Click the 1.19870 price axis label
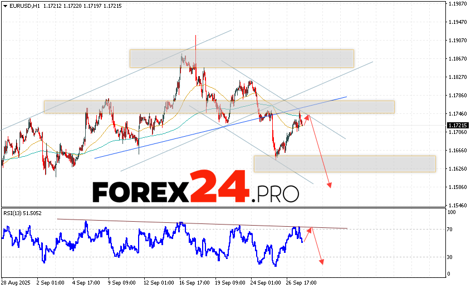Screen dimensions: 471x289 coord(457,4)
